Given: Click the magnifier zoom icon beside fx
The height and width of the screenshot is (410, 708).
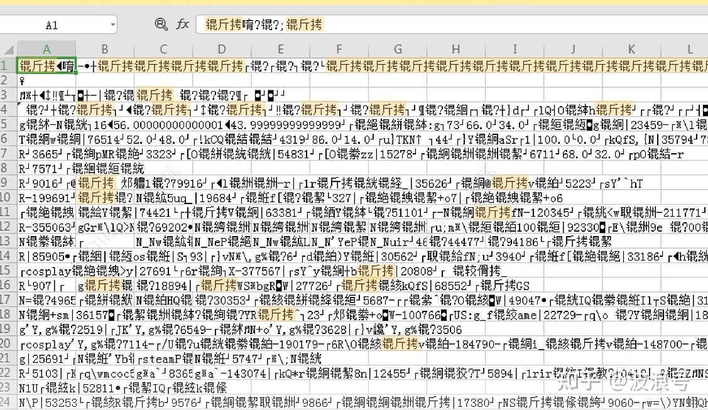Looking at the screenshot, I should pos(161,24).
